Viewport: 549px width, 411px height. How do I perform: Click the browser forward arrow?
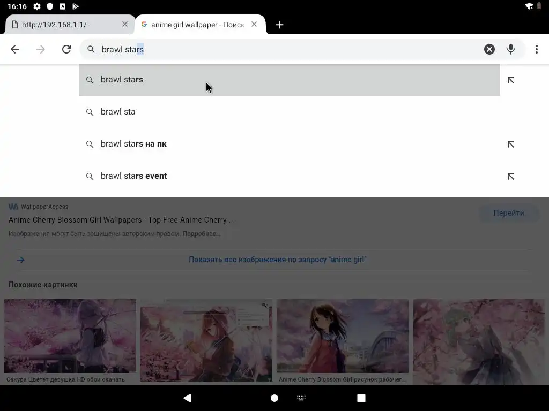tap(41, 49)
